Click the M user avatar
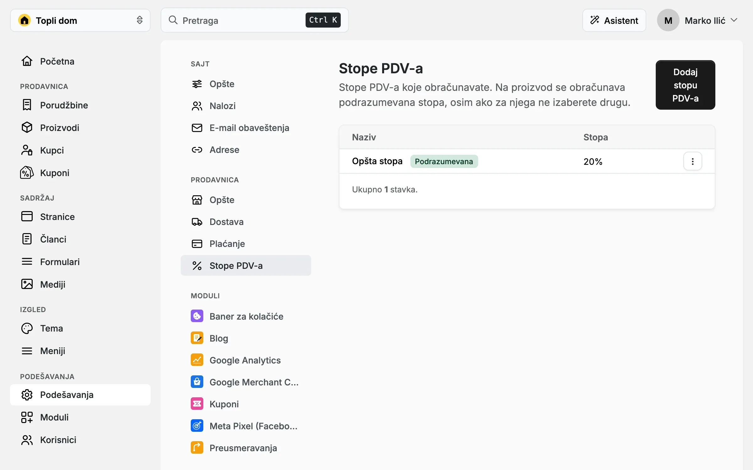 668,20
